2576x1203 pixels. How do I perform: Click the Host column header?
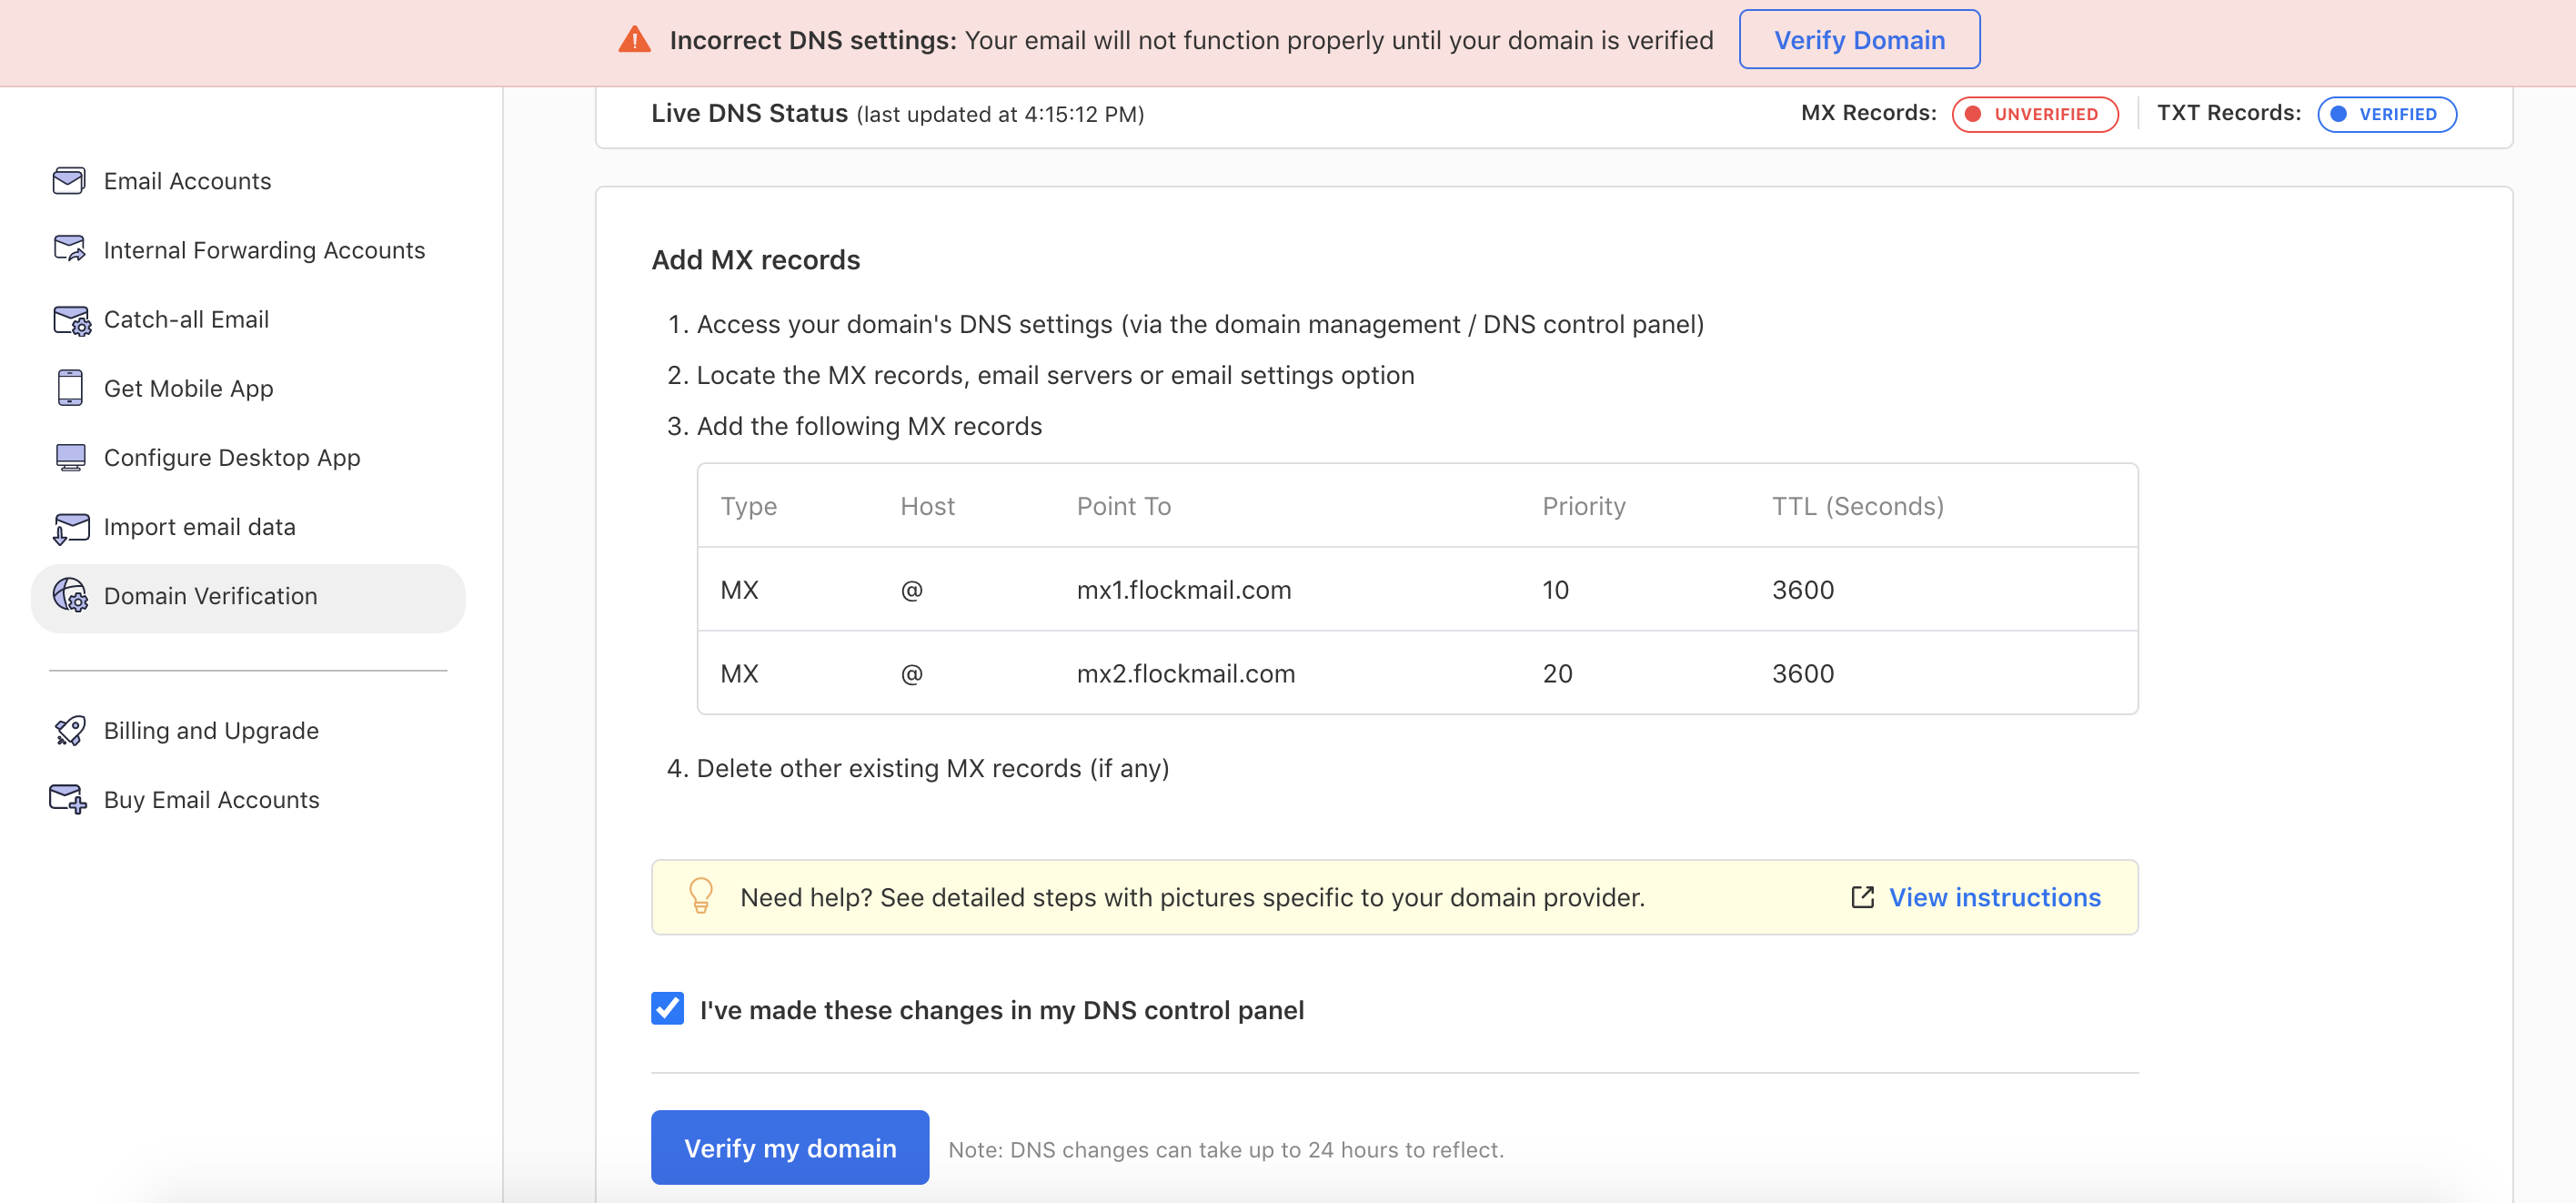(927, 507)
